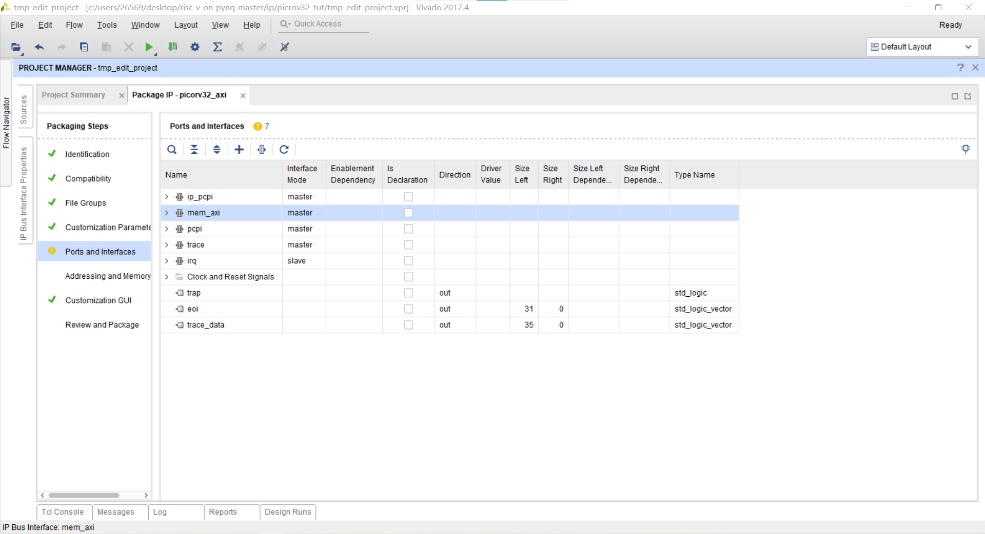The height and width of the screenshot is (534, 985).
Task: Open the Flow Navigator side panel
Action: (6, 123)
